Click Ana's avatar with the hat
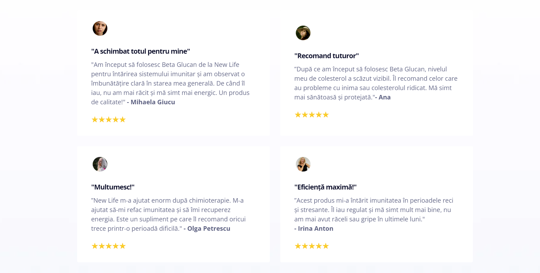540x273 pixels. pyautogui.click(x=303, y=33)
